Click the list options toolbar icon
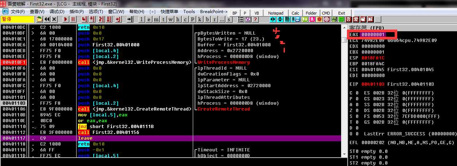Image resolution: width=457 pixels, height=166 pixels. (x=241, y=19)
